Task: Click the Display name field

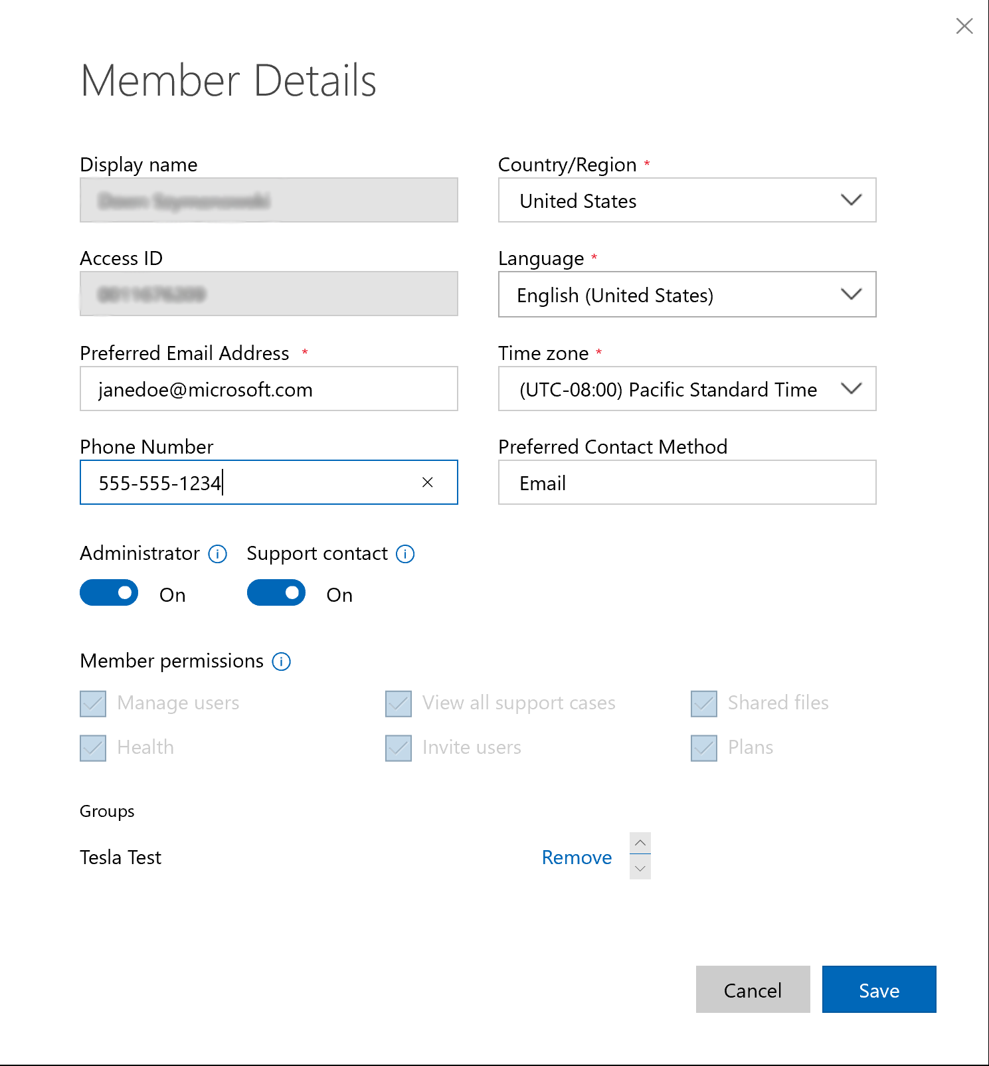Action: pyautogui.click(x=269, y=200)
